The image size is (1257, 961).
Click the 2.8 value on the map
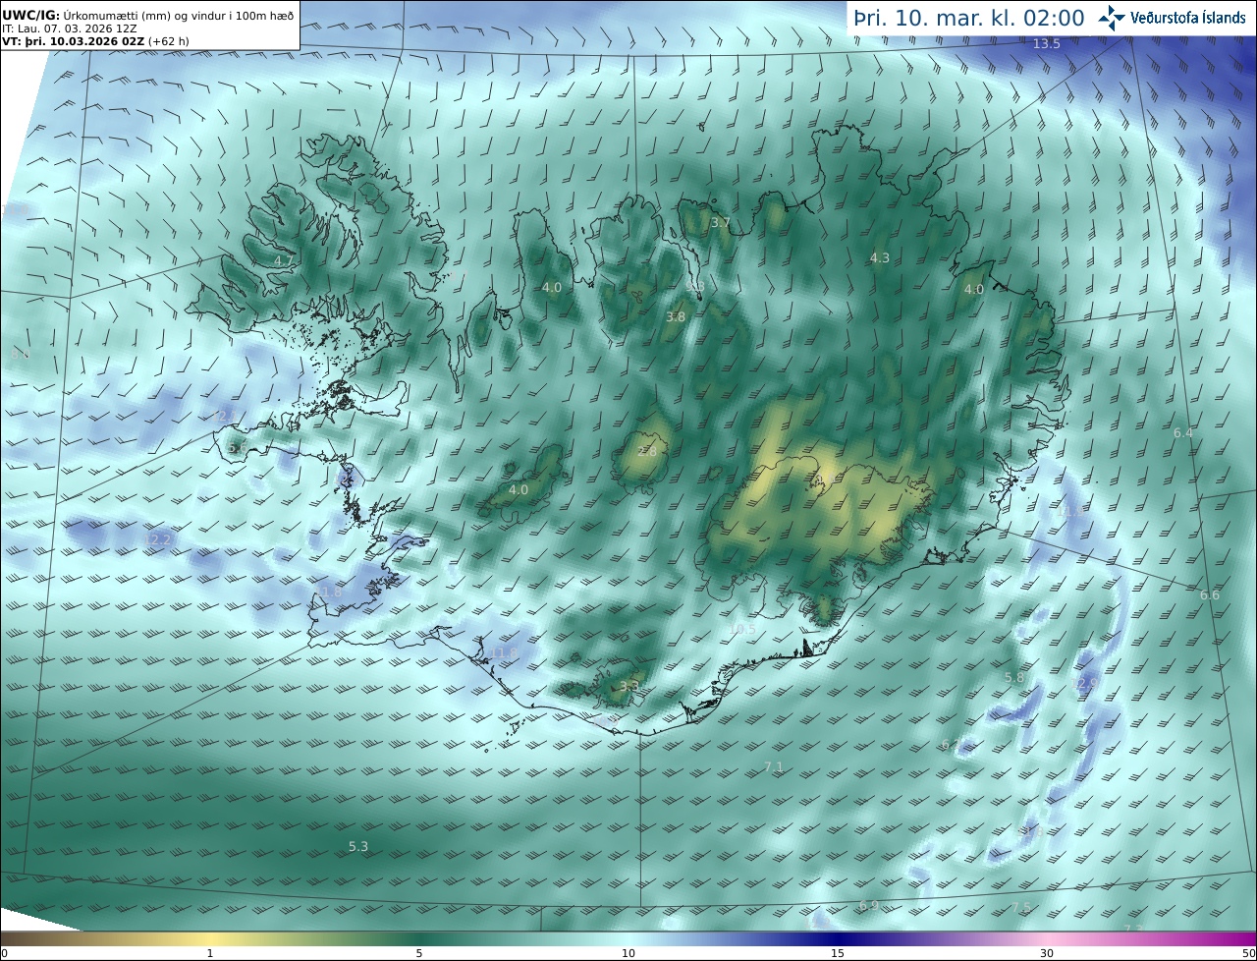click(x=647, y=452)
